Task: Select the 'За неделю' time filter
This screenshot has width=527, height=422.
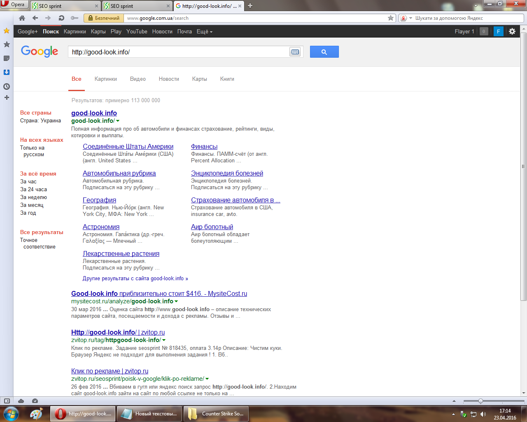Action: tap(34, 197)
